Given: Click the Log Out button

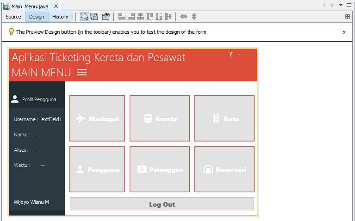Looking at the screenshot, I should pyautogui.click(x=162, y=204).
